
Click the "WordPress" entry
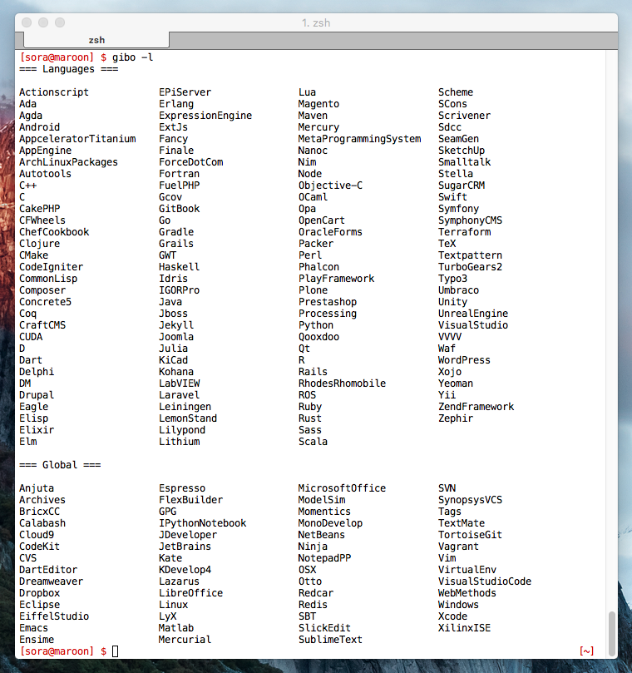pos(464,360)
